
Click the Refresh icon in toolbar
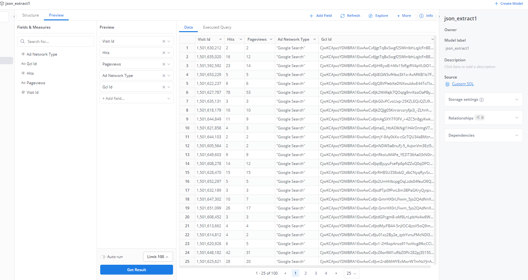343,16
